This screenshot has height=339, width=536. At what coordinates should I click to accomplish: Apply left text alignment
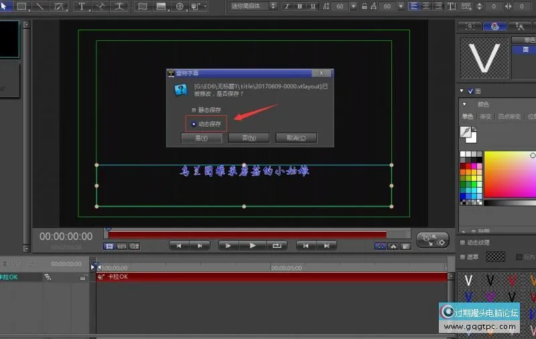413,6
